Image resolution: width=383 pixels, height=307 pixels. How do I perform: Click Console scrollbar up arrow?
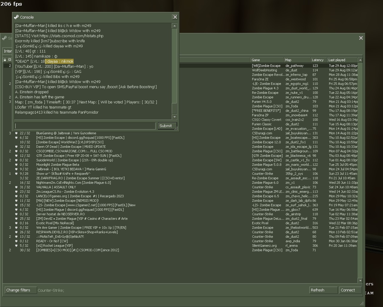coord(174,26)
